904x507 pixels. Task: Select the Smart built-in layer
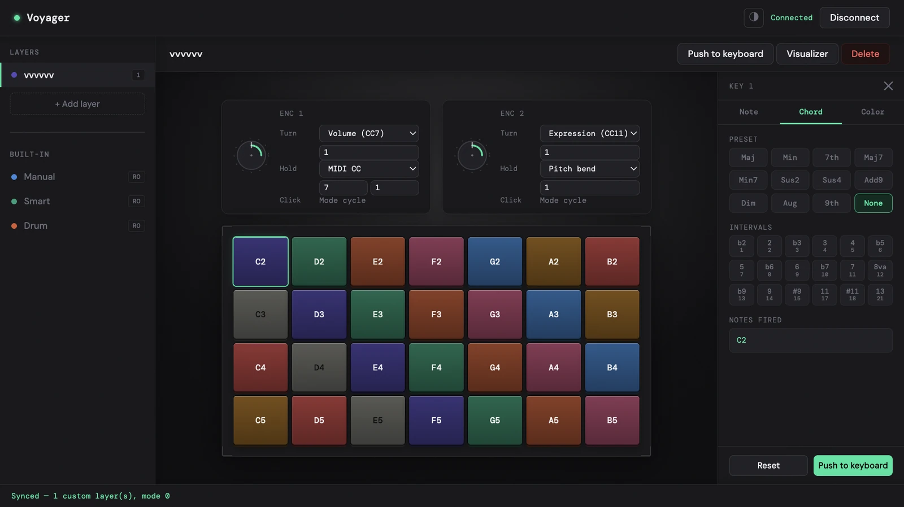(x=77, y=201)
